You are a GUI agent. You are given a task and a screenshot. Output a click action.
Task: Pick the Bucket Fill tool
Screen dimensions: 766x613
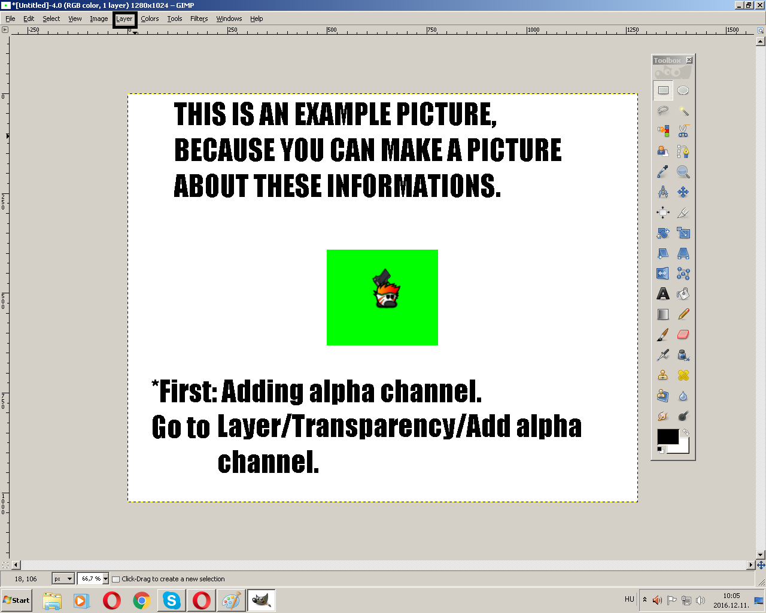[x=683, y=294]
